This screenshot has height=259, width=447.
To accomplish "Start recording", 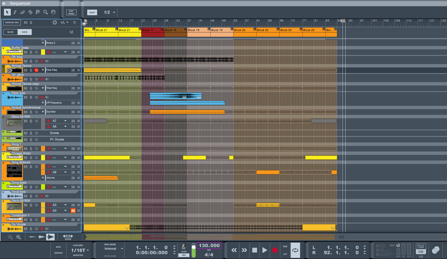I will click(275, 250).
